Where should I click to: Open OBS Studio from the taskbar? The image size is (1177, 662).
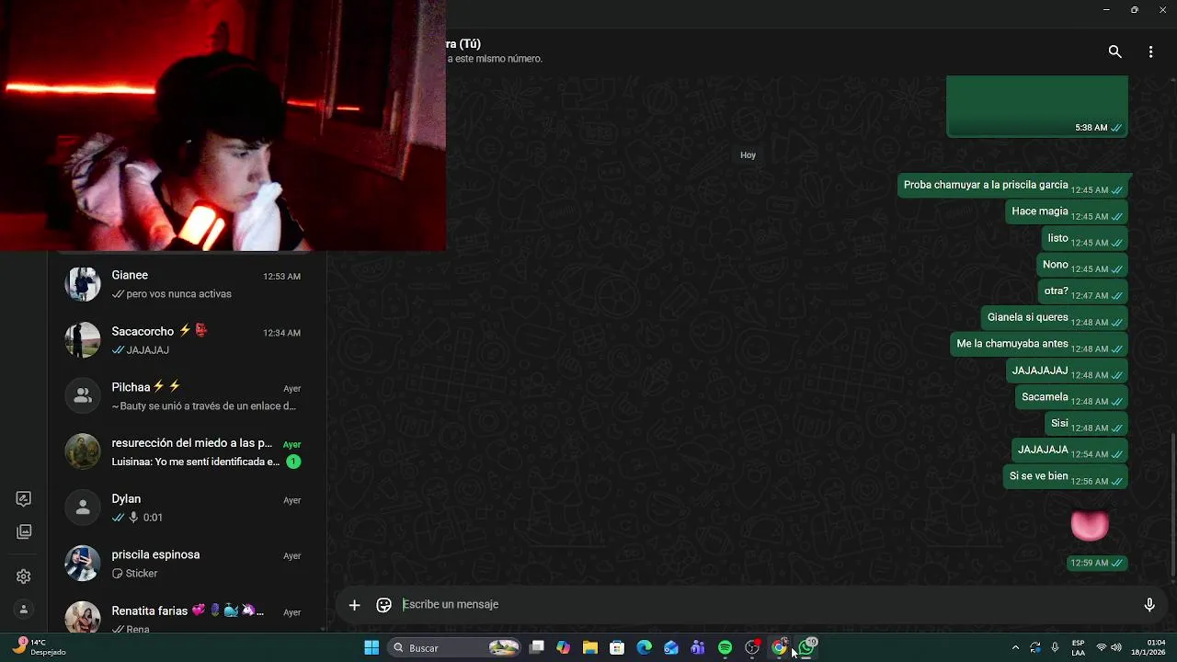(x=752, y=648)
